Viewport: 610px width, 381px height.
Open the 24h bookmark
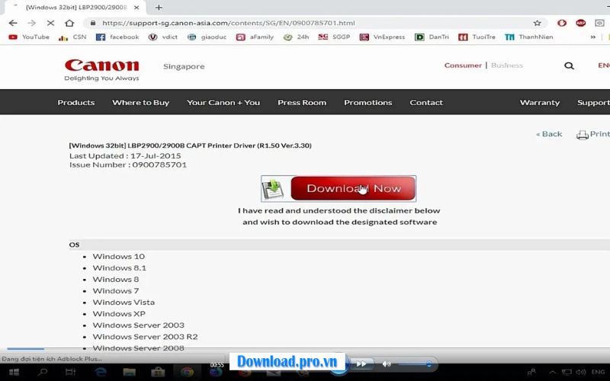tap(296, 37)
